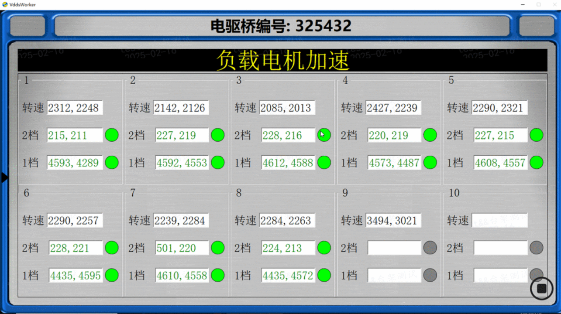Click the top-right blank panel button
This screenshot has width=561, height=314.
coord(536,26)
